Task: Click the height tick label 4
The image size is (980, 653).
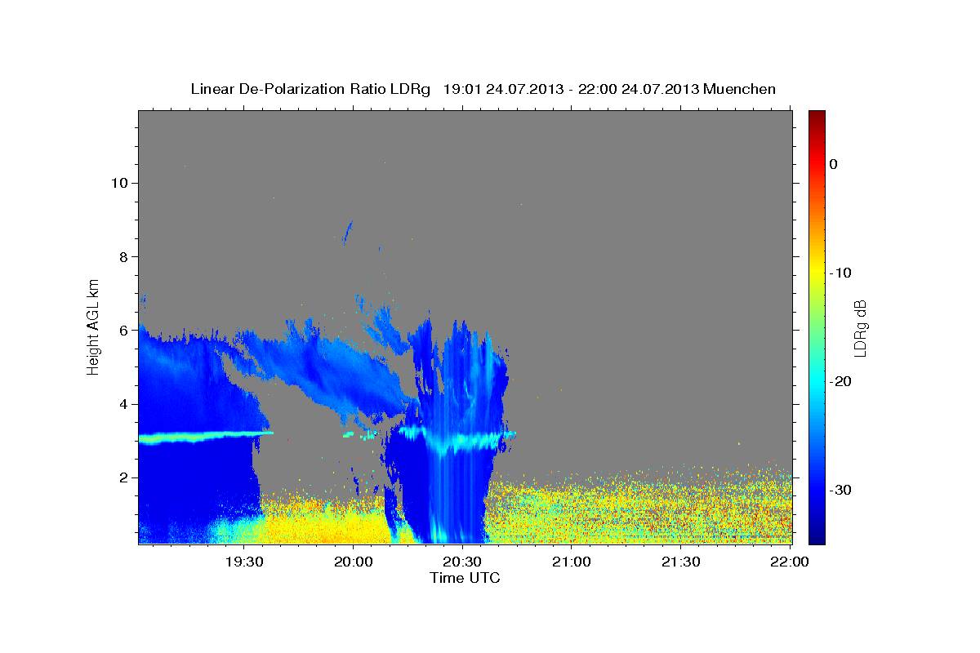Action: [x=122, y=404]
